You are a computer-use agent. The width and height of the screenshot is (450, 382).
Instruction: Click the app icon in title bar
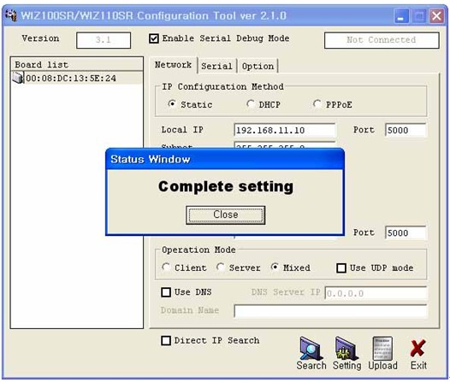(x=11, y=15)
